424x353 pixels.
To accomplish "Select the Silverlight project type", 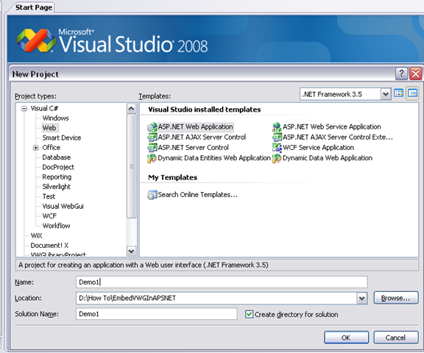I will (57, 187).
